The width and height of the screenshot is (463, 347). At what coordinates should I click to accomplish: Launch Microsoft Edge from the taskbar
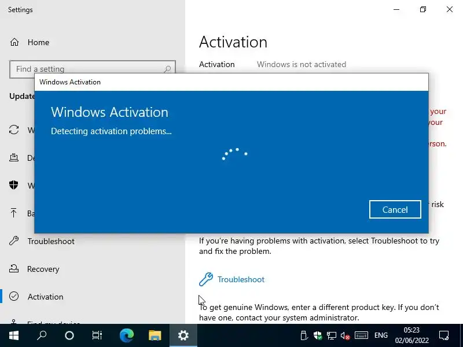(126, 335)
